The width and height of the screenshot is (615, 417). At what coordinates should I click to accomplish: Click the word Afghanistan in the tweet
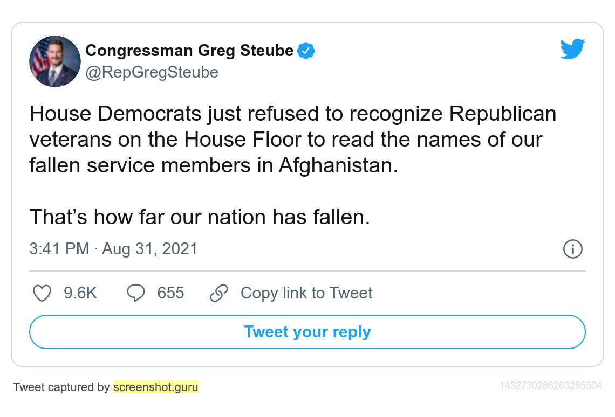pos(338,165)
